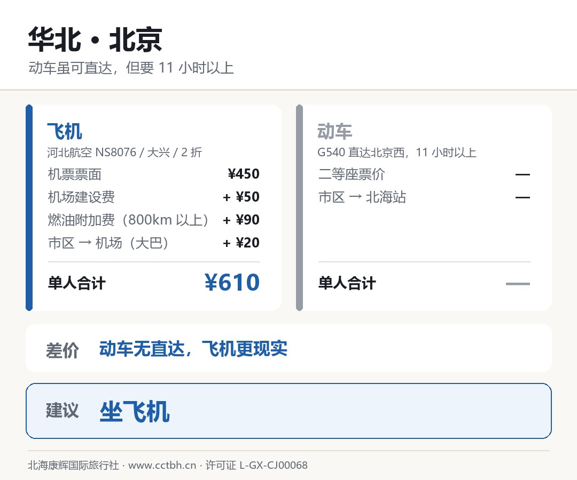Click the '差价' label

point(62,350)
